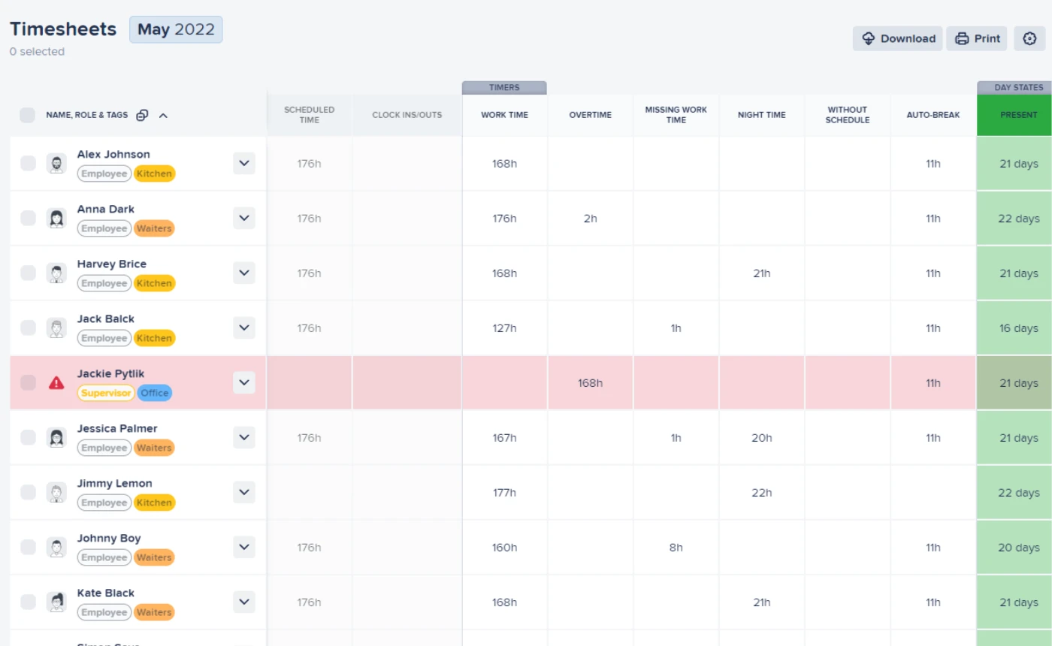Screen dimensions: 1052x646
Task: Expand Alex Johnson's row details
Action: (243, 163)
